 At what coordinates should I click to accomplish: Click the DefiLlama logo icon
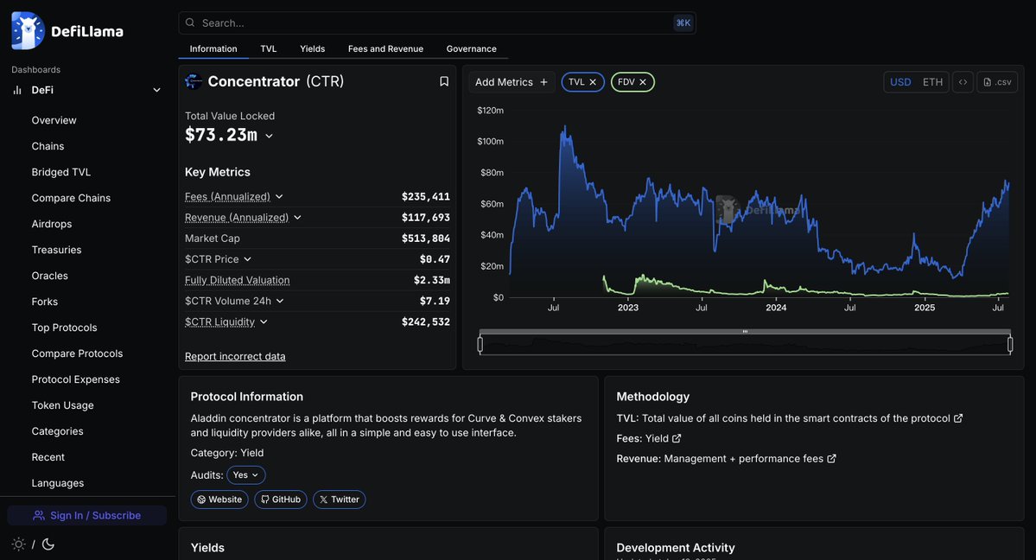tap(27, 30)
